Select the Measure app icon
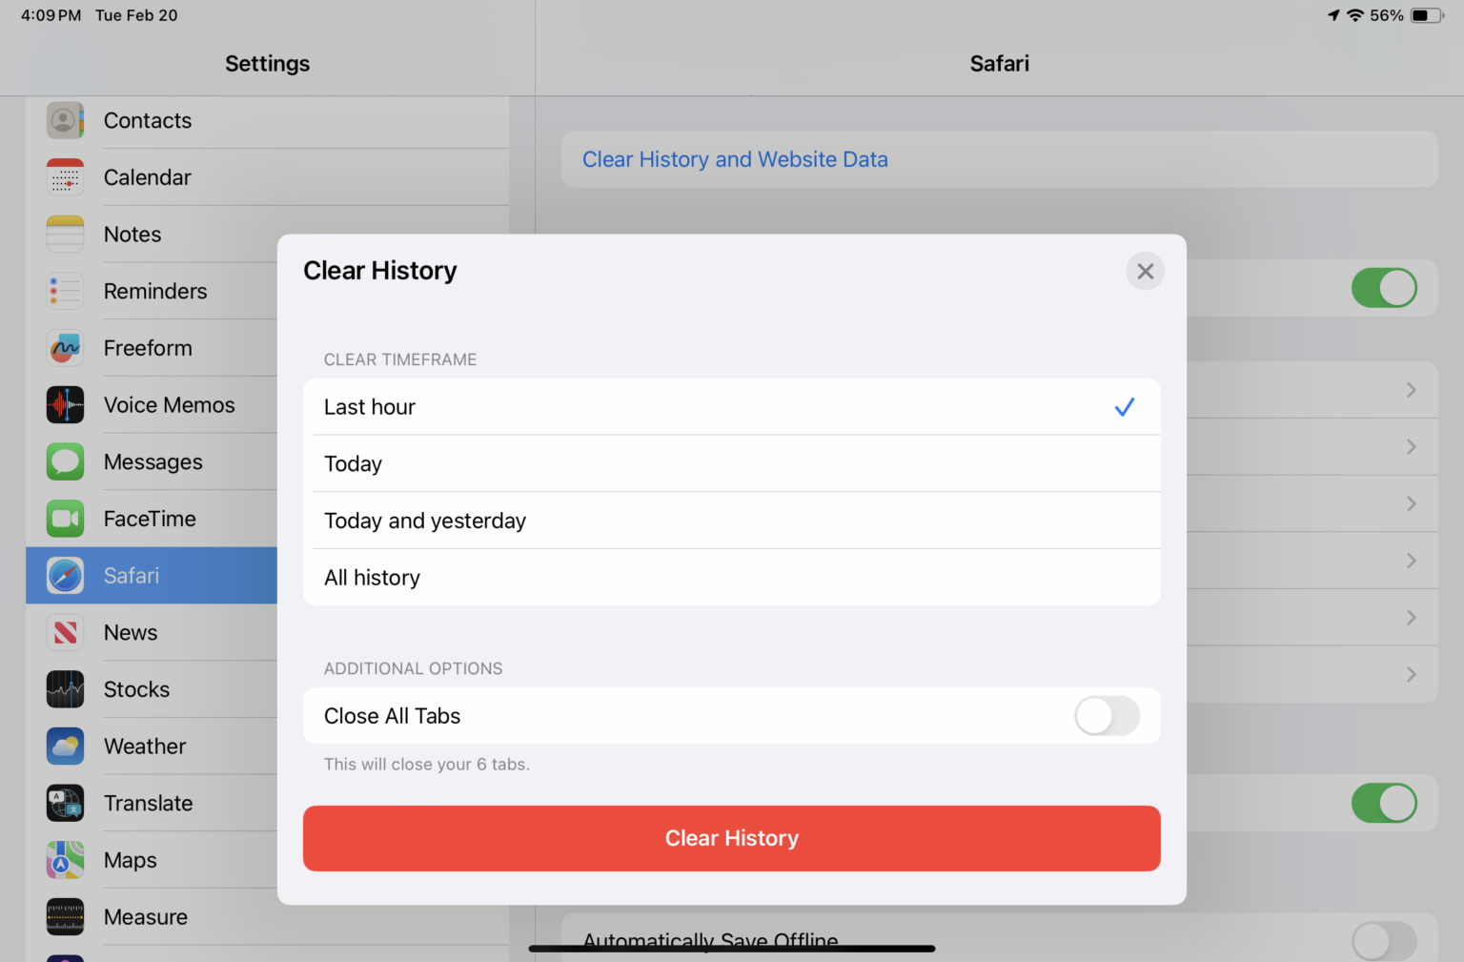 tap(65, 916)
